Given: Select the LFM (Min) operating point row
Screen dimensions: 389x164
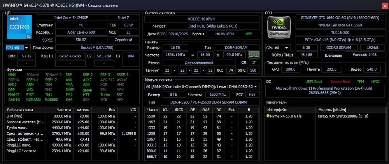Looking at the screenshot, I should tap(72, 116).
